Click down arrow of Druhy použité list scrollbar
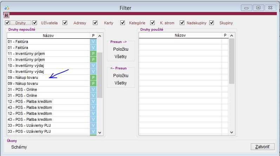 231,132
